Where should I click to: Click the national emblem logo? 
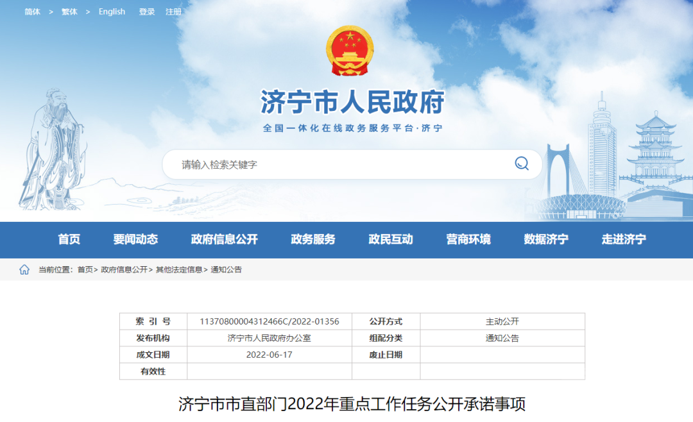[x=346, y=50]
